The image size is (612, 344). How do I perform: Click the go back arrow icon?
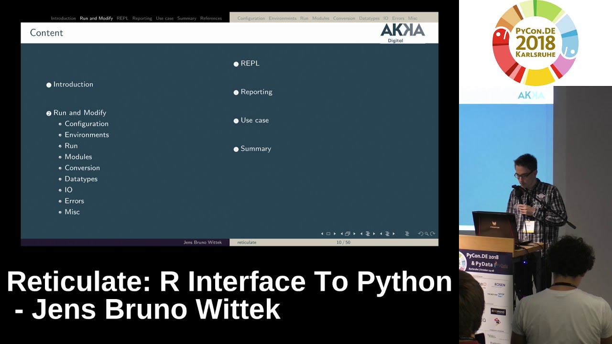point(421,234)
